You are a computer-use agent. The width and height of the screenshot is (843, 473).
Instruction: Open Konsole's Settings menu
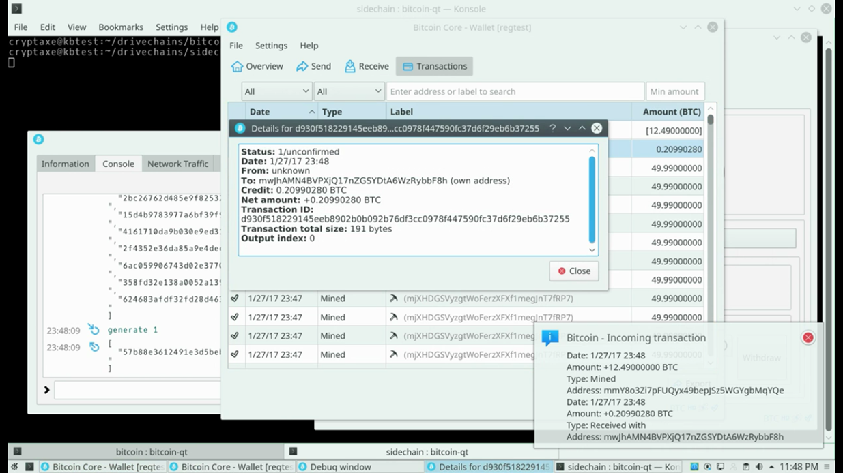click(171, 27)
